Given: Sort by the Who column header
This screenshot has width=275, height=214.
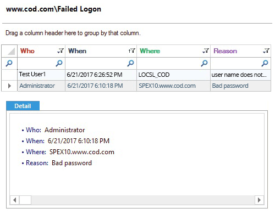Looking at the screenshot, I should [28, 51].
